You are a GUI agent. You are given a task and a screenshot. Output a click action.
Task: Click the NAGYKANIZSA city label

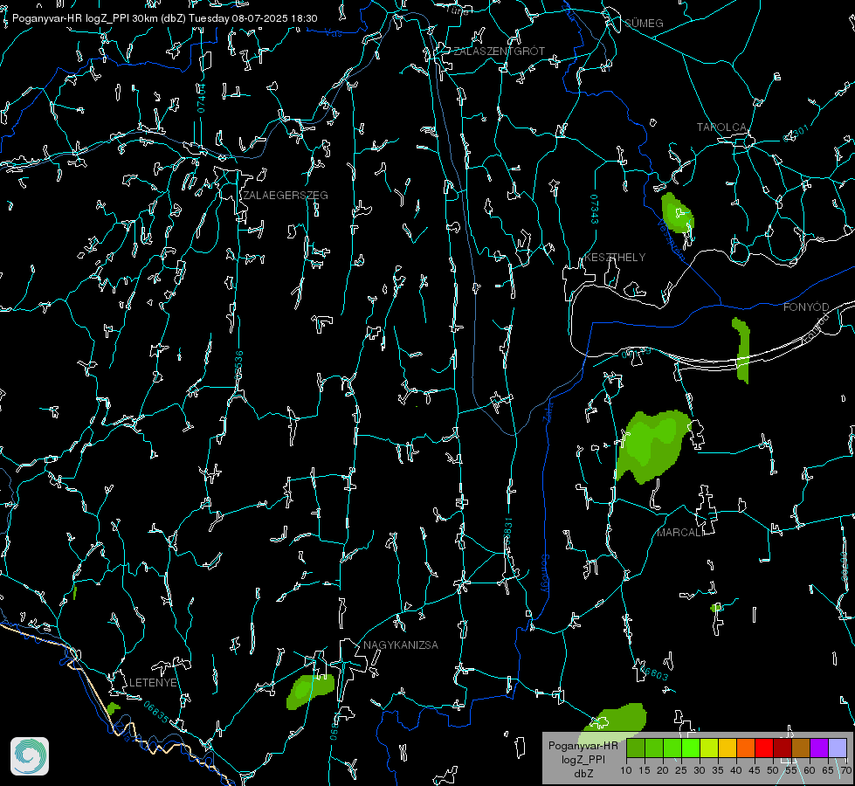click(401, 645)
